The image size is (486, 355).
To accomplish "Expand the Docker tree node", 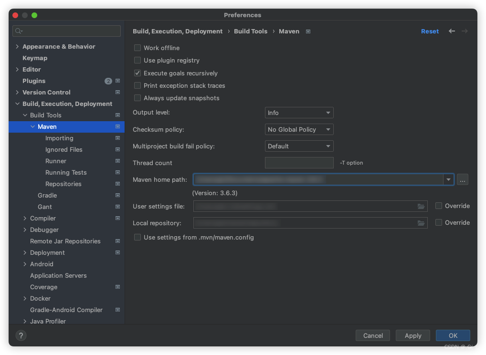I will point(25,299).
